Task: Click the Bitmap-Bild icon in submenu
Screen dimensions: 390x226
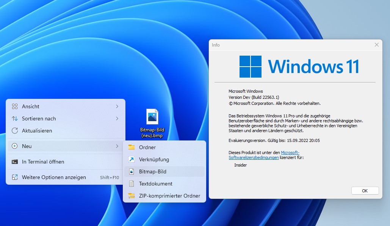Action: click(x=131, y=171)
